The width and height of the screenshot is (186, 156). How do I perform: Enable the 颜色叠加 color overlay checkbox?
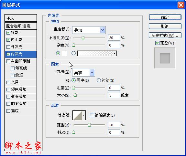coord(8,89)
